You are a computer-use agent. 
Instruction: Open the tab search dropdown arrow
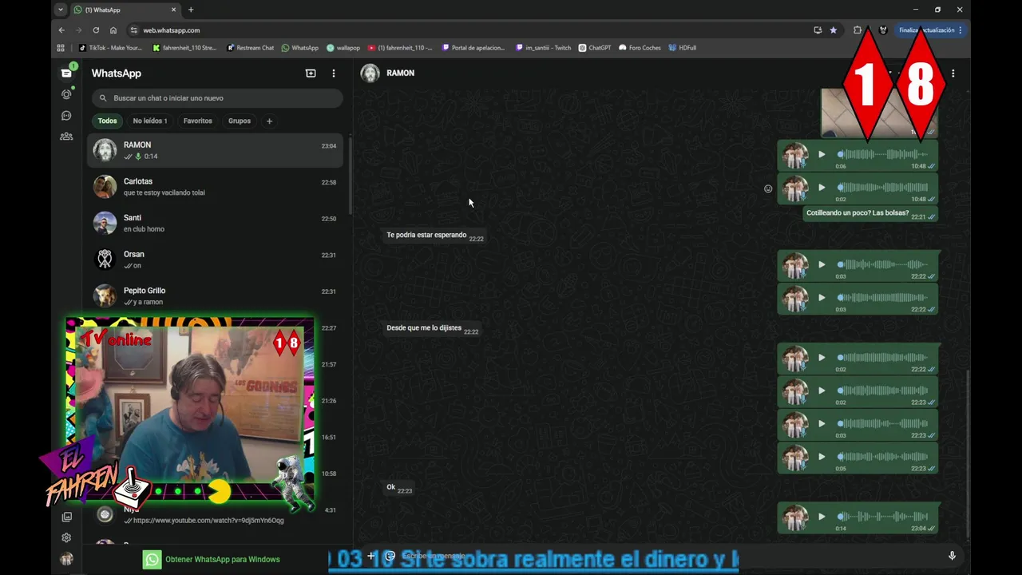coord(61,10)
